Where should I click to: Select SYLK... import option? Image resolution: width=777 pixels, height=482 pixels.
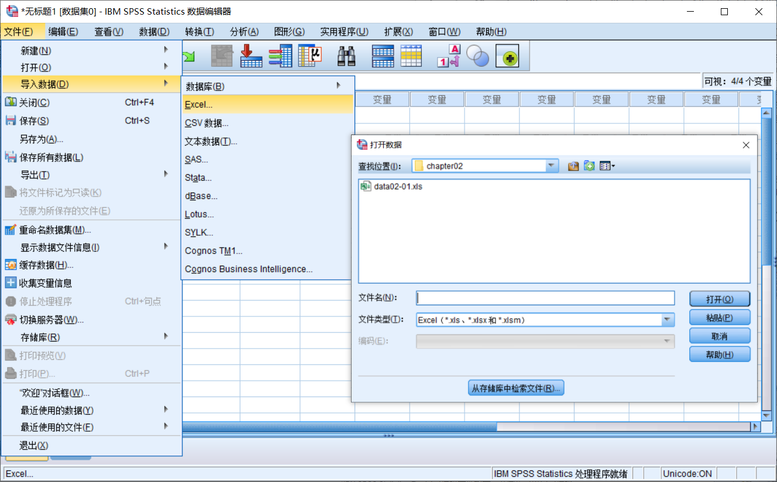click(x=268, y=232)
